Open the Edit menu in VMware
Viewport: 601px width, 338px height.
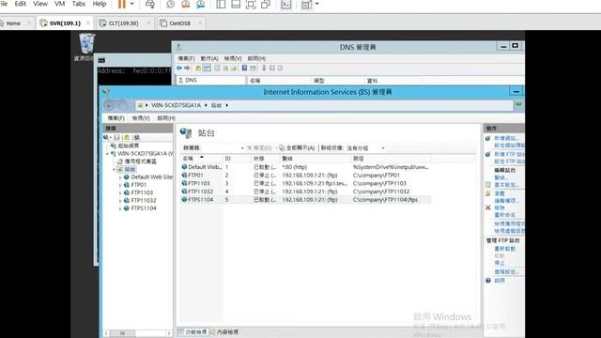click(x=20, y=4)
